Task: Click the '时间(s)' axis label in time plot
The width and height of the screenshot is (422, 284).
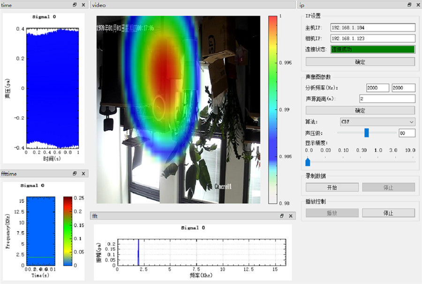Action: [x=52, y=159]
